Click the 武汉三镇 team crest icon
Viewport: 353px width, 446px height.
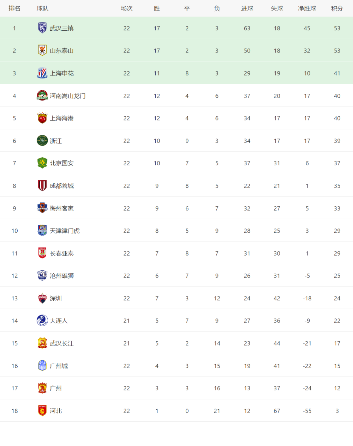point(42,28)
